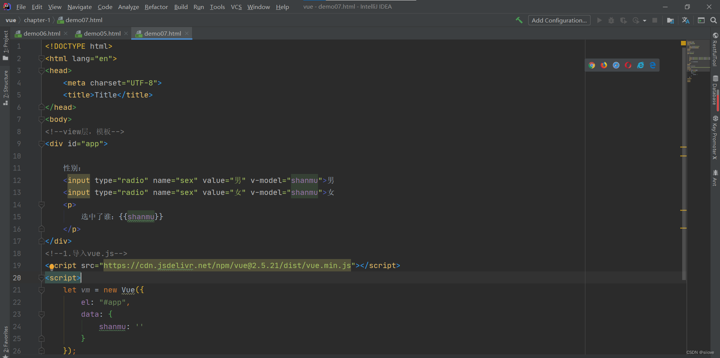Open the page in Opera browser preview

point(628,65)
